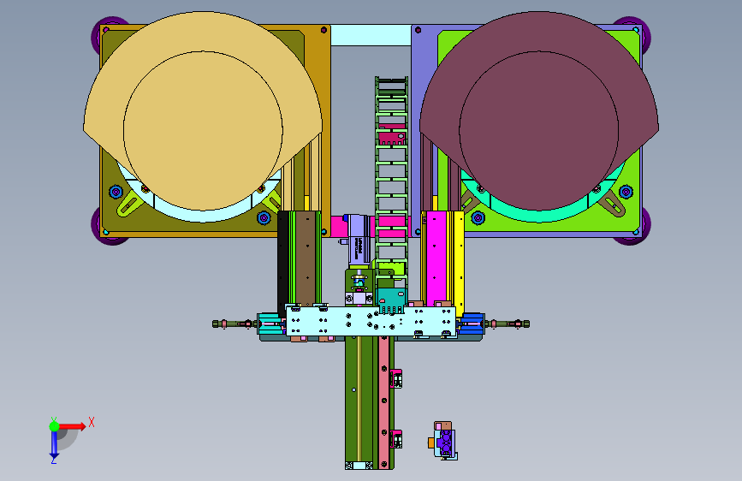
Task: Select the purple servo motor body
Action: click(359, 240)
